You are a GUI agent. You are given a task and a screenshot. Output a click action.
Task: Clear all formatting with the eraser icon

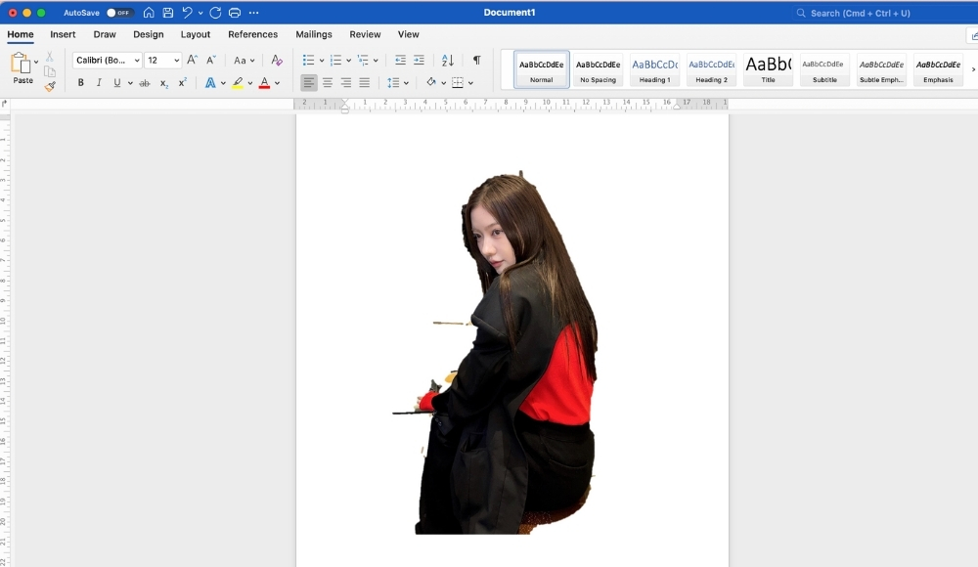(277, 61)
